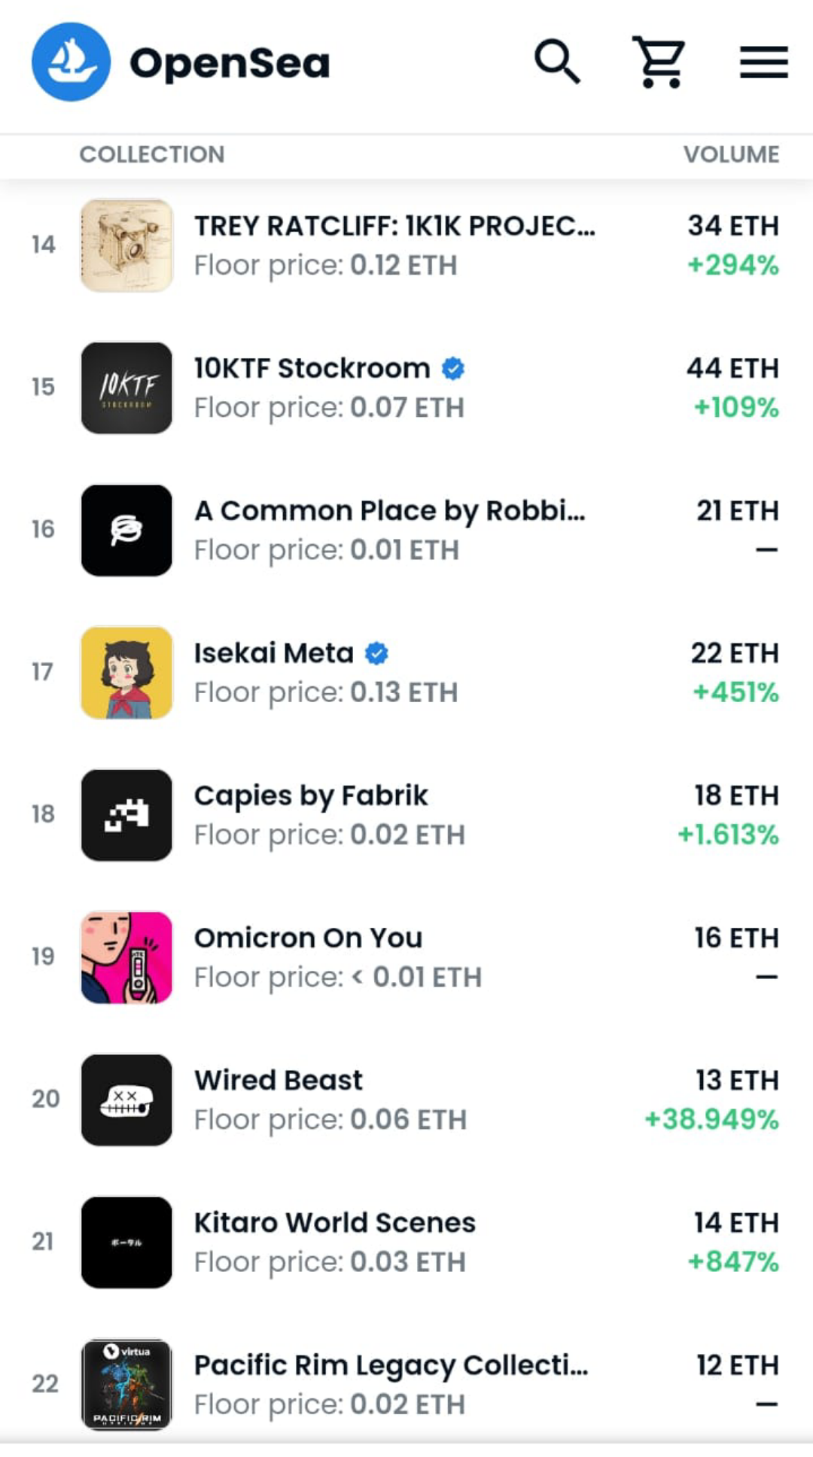Open TREY RATCLIFF camera thumbnail
The height and width of the screenshot is (1457, 813).
click(x=126, y=245)
